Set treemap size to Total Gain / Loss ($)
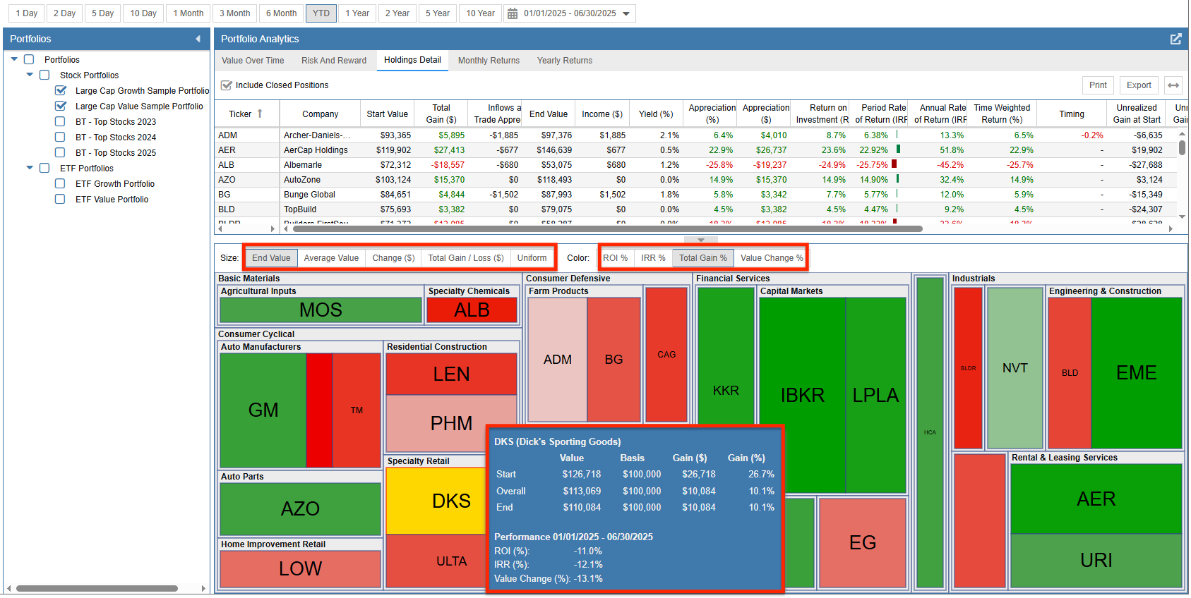 (x=466, y=258)
